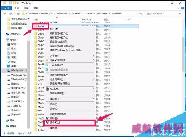This screenshot has height=137, width=186.
Task: Open the recent locations dropdown arrow
Action: point(15,14)
